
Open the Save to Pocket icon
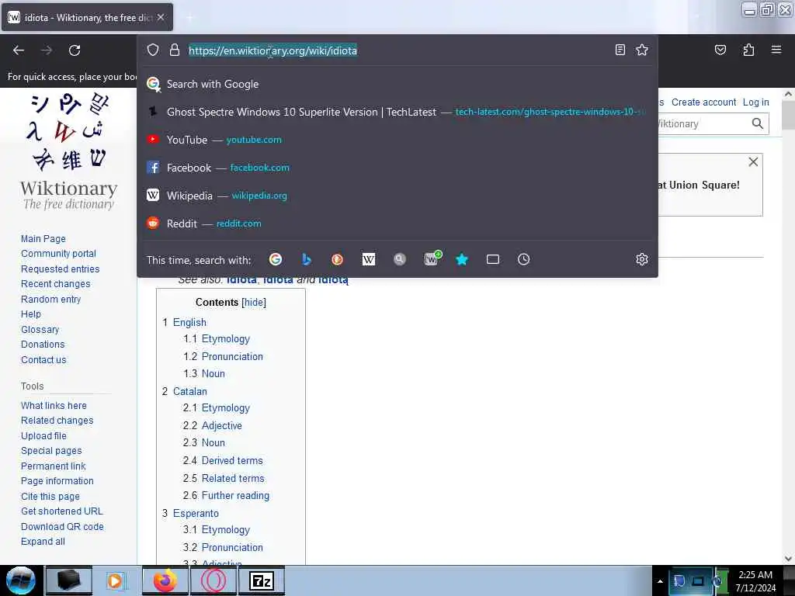click(x=720, y=50)
